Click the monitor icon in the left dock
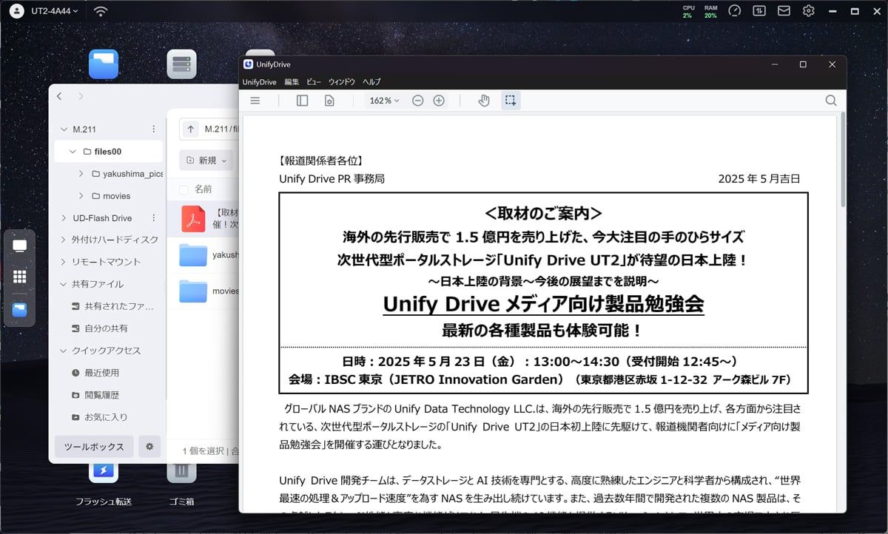Screen dimensions: 888x534 click(20, 246)
